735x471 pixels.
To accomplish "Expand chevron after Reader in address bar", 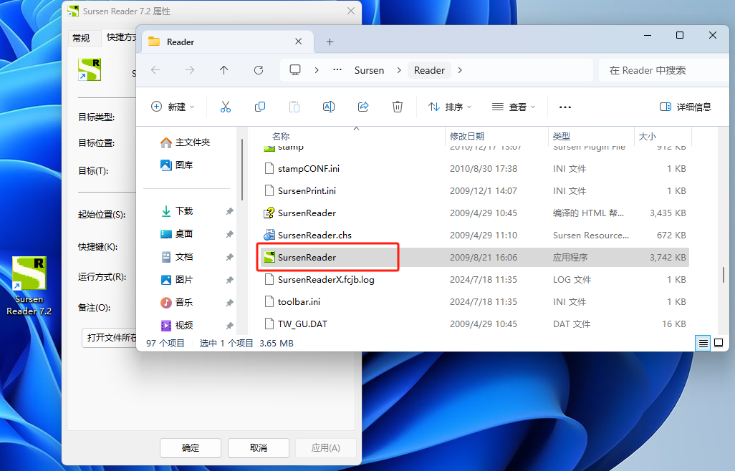I will click(460, 70).
